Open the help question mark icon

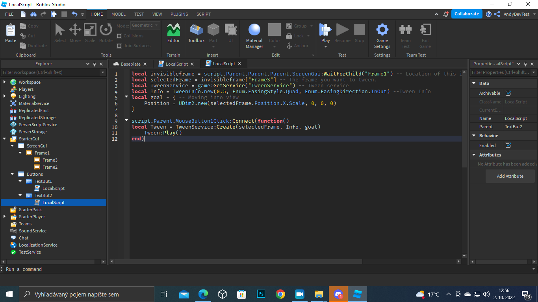pos(489,14)
